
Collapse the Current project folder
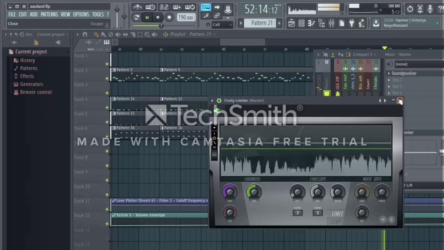pos(28,52)
